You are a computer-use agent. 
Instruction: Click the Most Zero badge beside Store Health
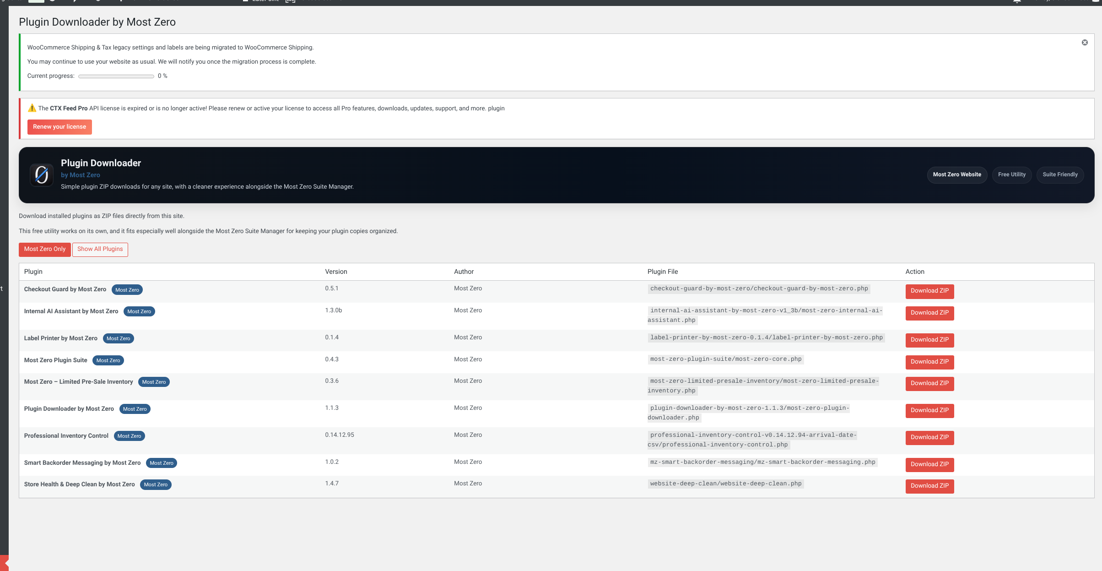pos(156,484)
